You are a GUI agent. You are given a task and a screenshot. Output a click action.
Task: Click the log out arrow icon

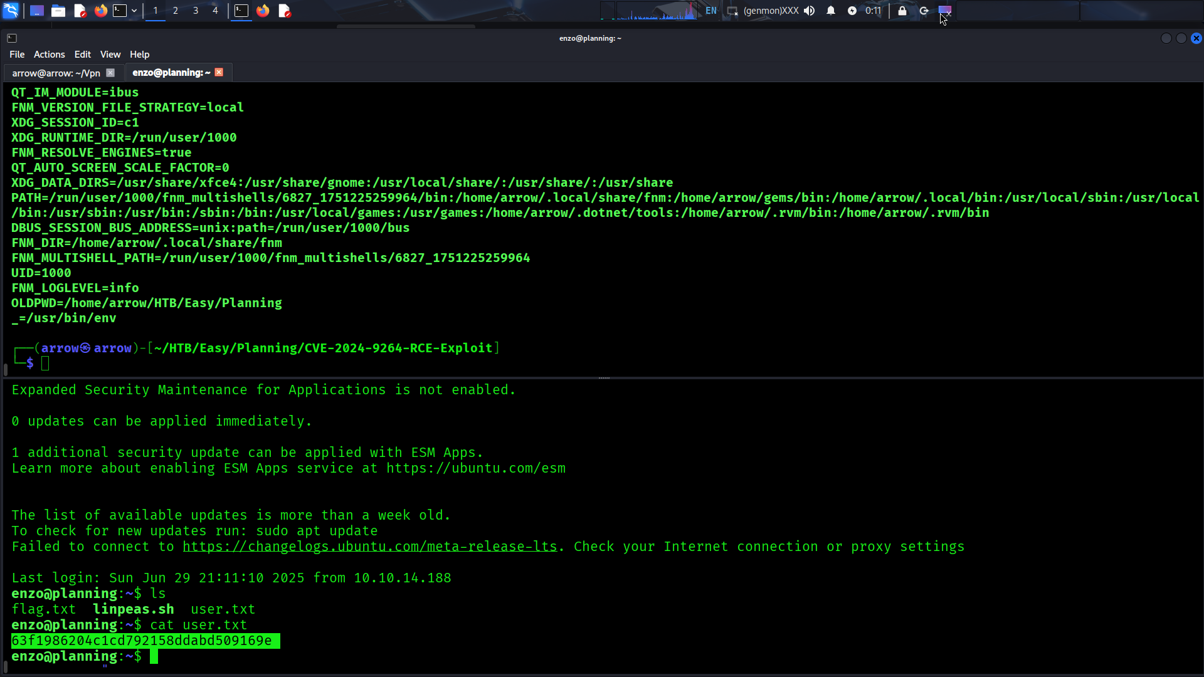coord(924,11)
